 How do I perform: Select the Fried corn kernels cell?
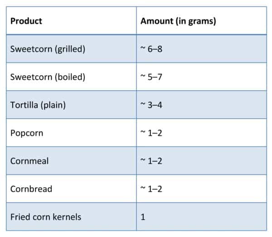tap(71, 217)
